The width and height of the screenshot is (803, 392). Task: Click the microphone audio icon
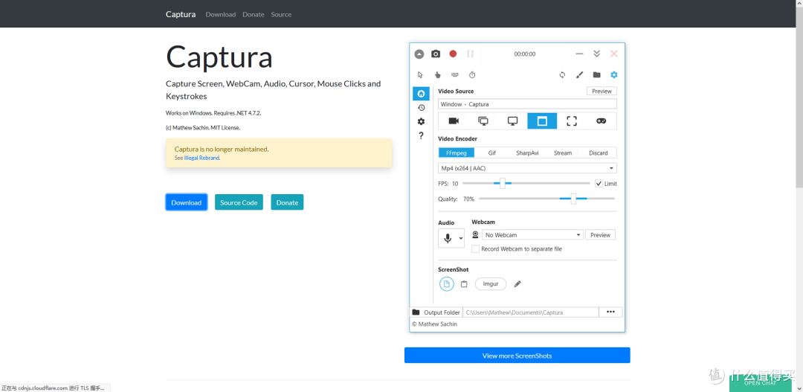point(448,238)
